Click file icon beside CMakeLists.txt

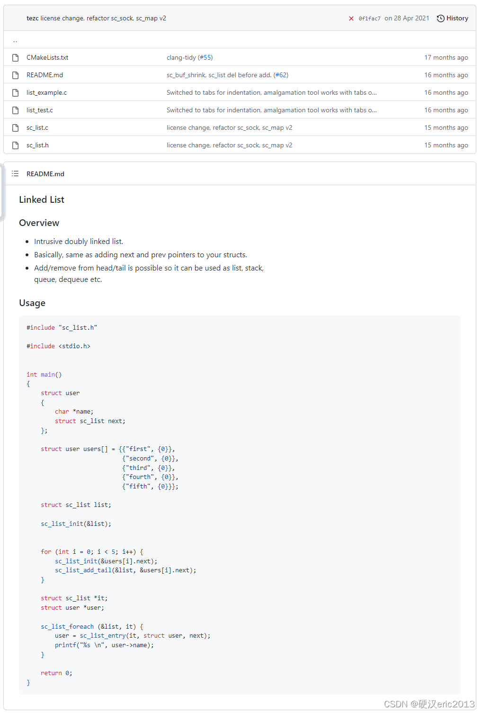(x=16, y=57)
